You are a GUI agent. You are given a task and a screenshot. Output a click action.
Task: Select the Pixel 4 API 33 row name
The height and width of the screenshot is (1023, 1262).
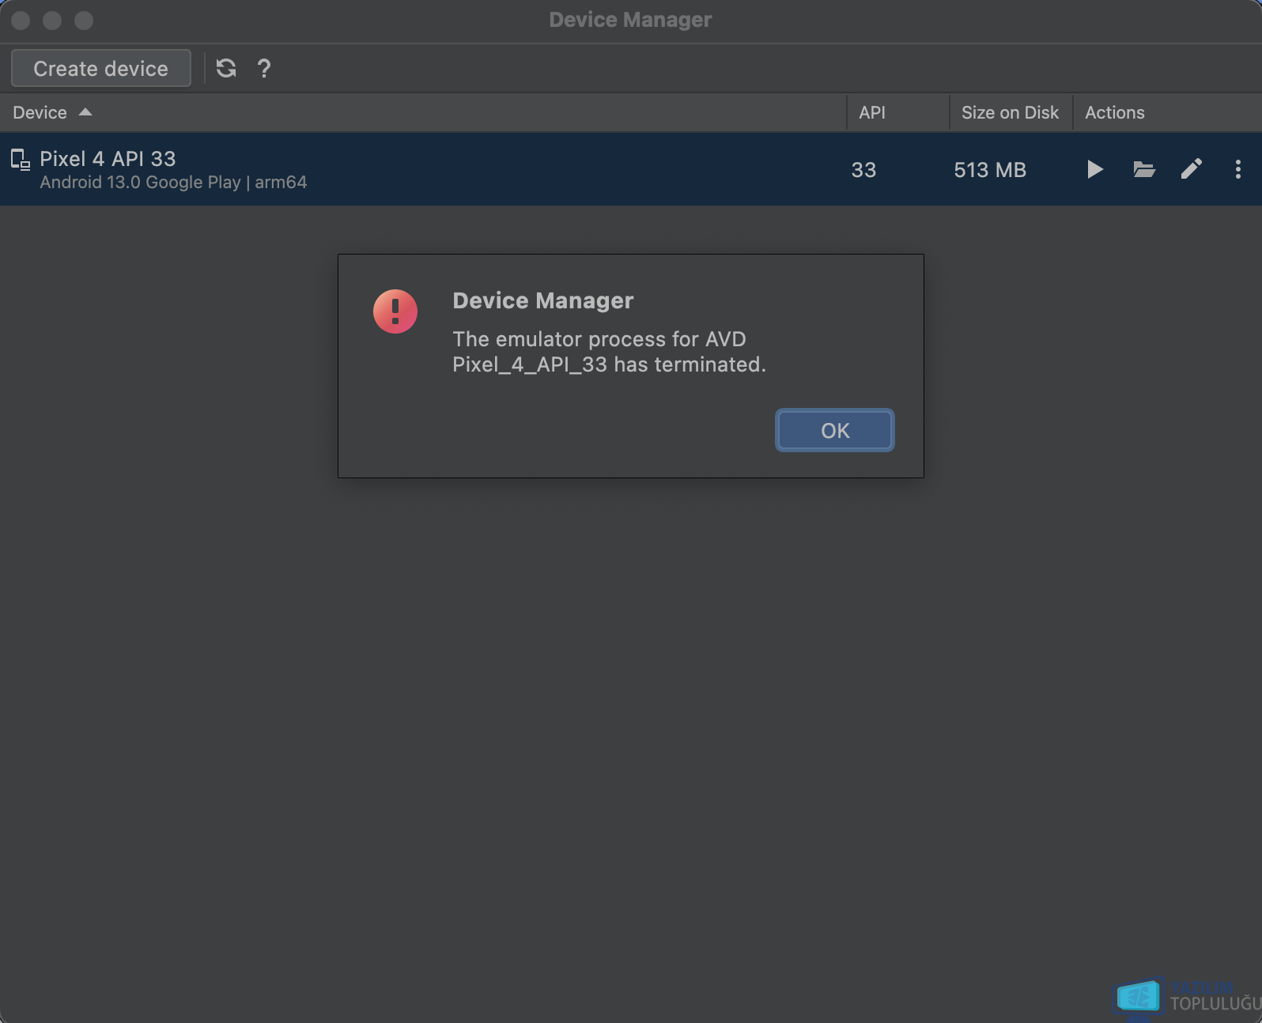(x=108, y=159)
